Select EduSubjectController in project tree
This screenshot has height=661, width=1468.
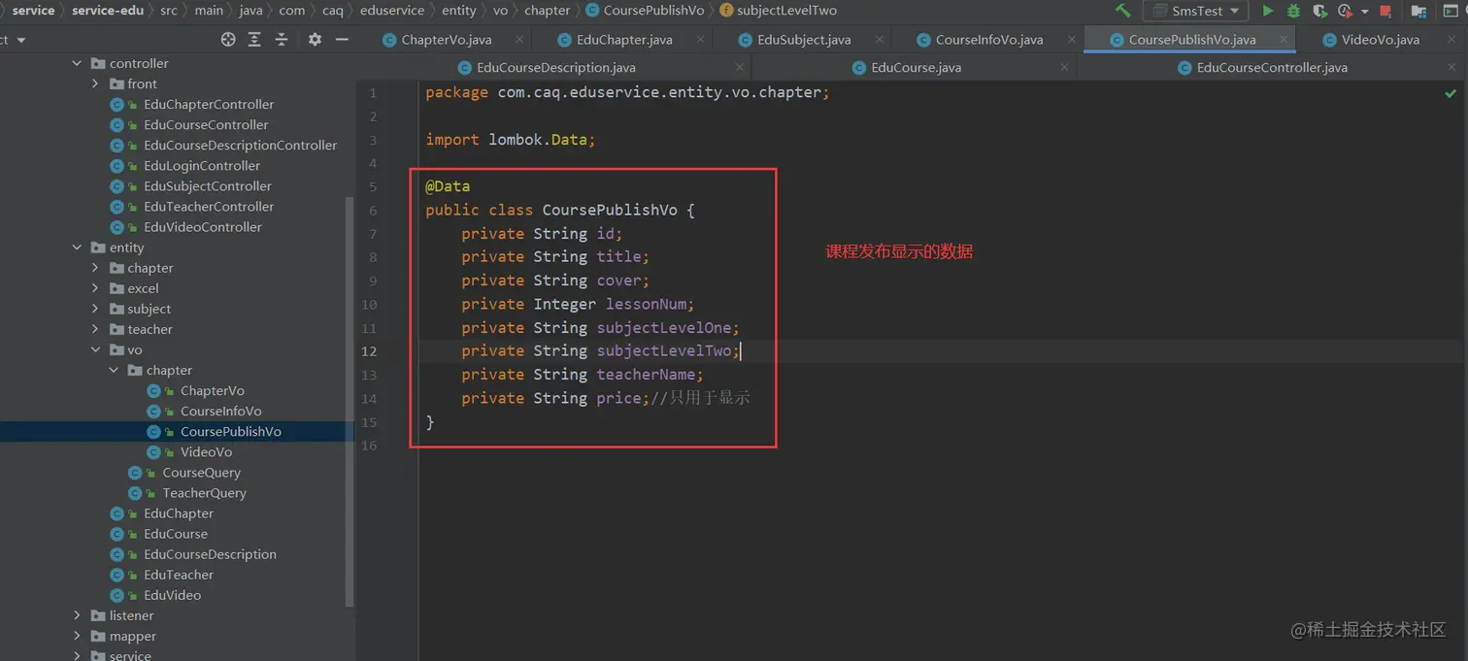(208, 185)
